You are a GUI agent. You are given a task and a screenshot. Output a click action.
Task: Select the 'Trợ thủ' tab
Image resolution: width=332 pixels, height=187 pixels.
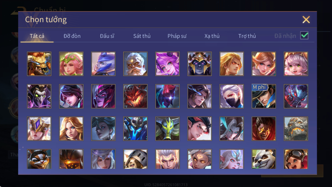coord(247,36)
